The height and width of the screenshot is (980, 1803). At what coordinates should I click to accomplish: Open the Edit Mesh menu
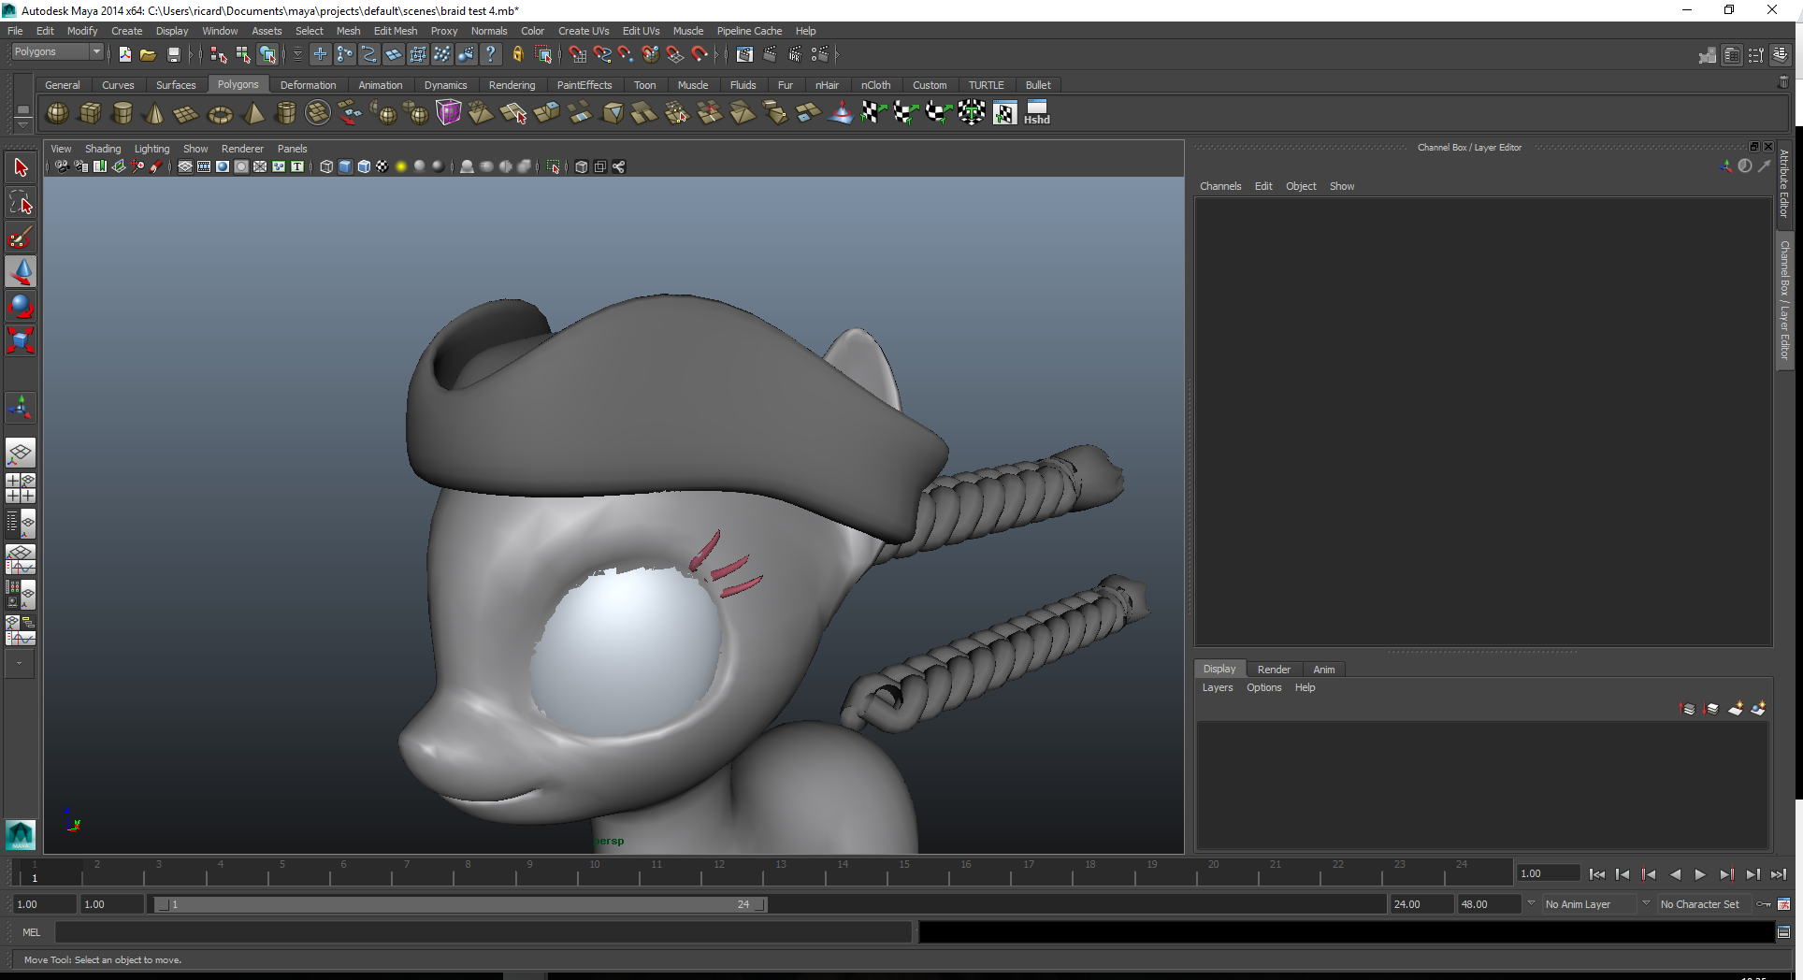click(x=395, y=31)
